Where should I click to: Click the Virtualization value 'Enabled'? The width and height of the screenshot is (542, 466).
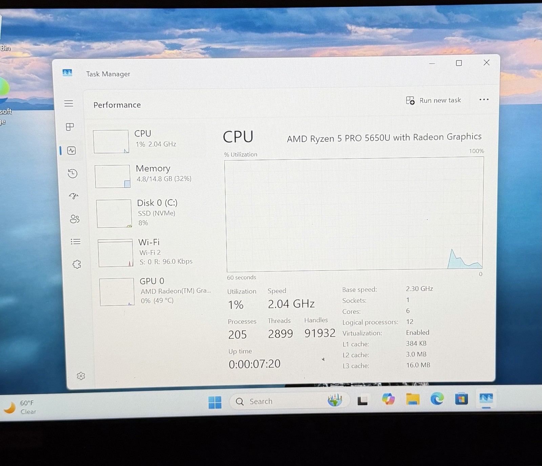pos(418,333)
